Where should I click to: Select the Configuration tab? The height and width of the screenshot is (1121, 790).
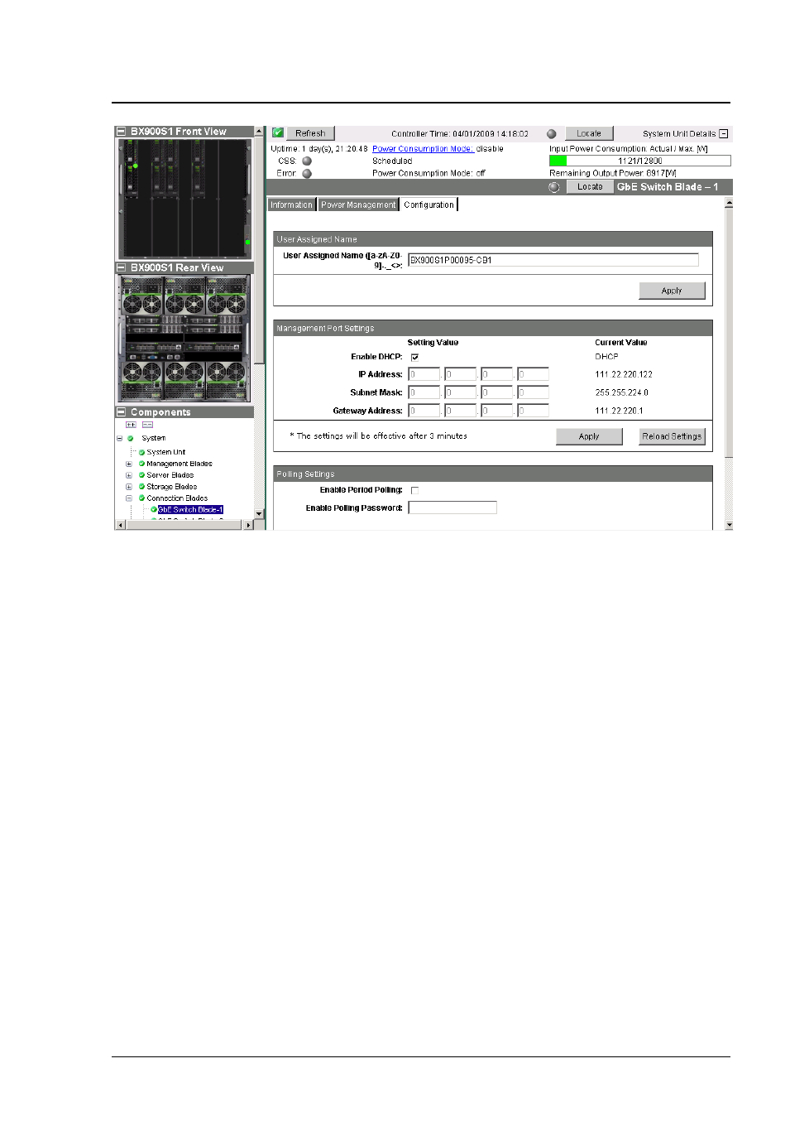(429, 204)
